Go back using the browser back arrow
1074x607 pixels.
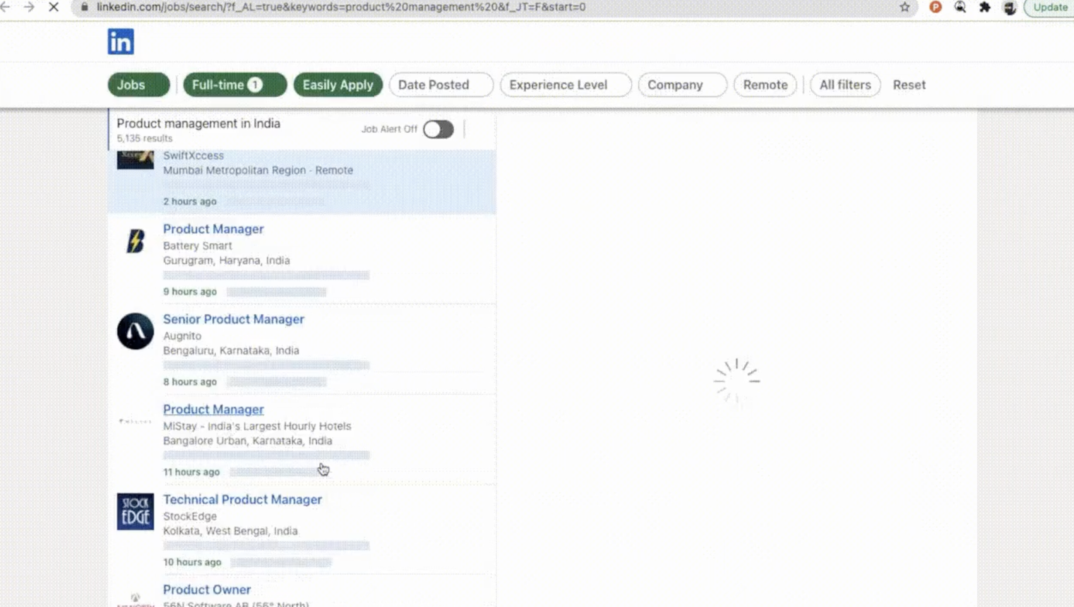pyautogui.click(x=5, y=7)
